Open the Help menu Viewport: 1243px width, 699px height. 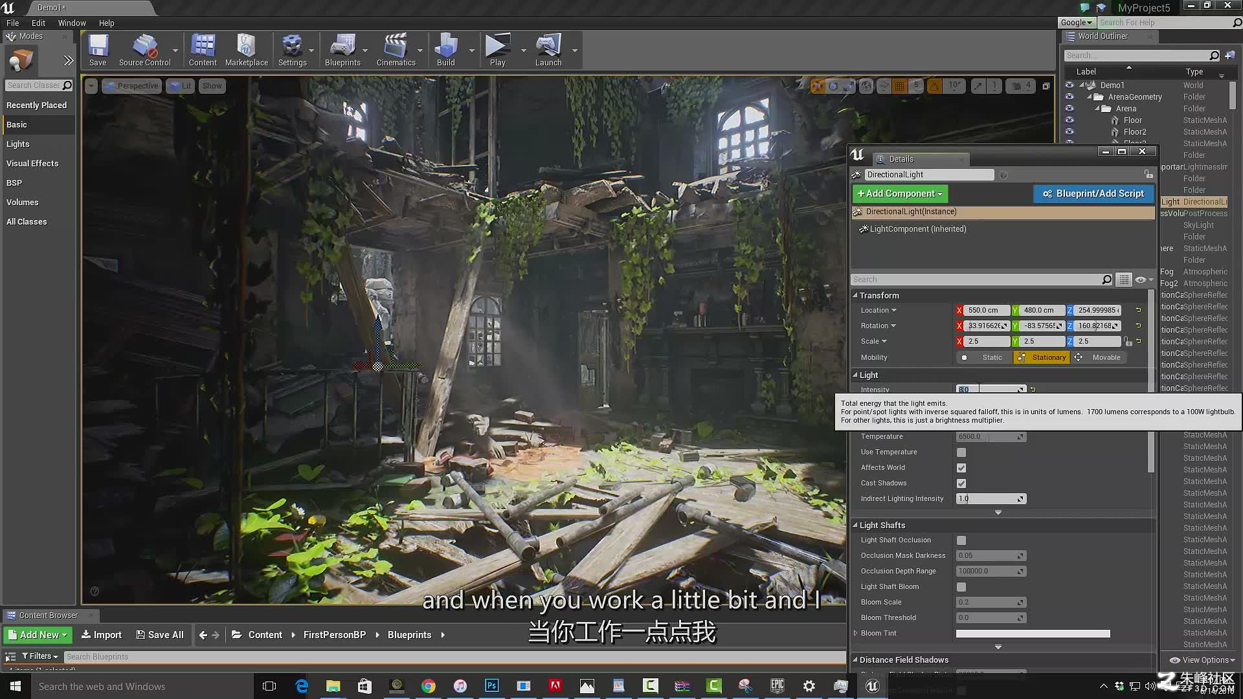(106, 23)
